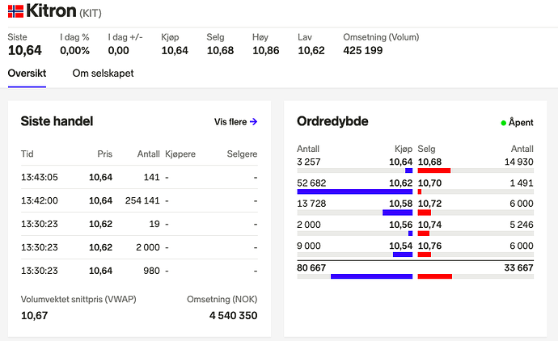
Task: Click the I dag +/- value 0,00
Action: (x=119, y=50)
